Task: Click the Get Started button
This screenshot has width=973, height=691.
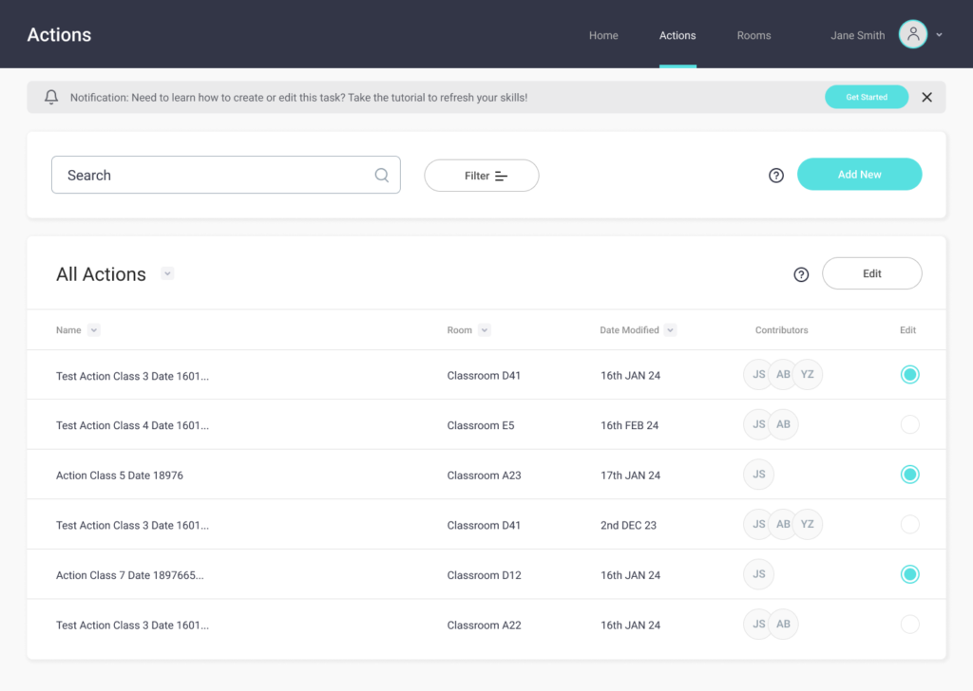Action: pos(866,97)
